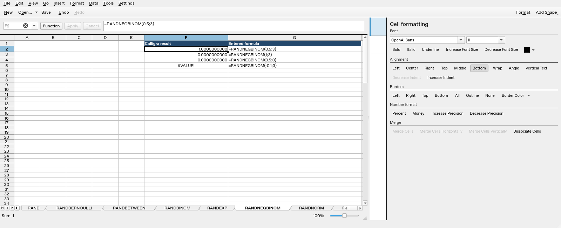Open the Data menu
Viewport: 561px width, 228px height.
[x=94, y=3]
